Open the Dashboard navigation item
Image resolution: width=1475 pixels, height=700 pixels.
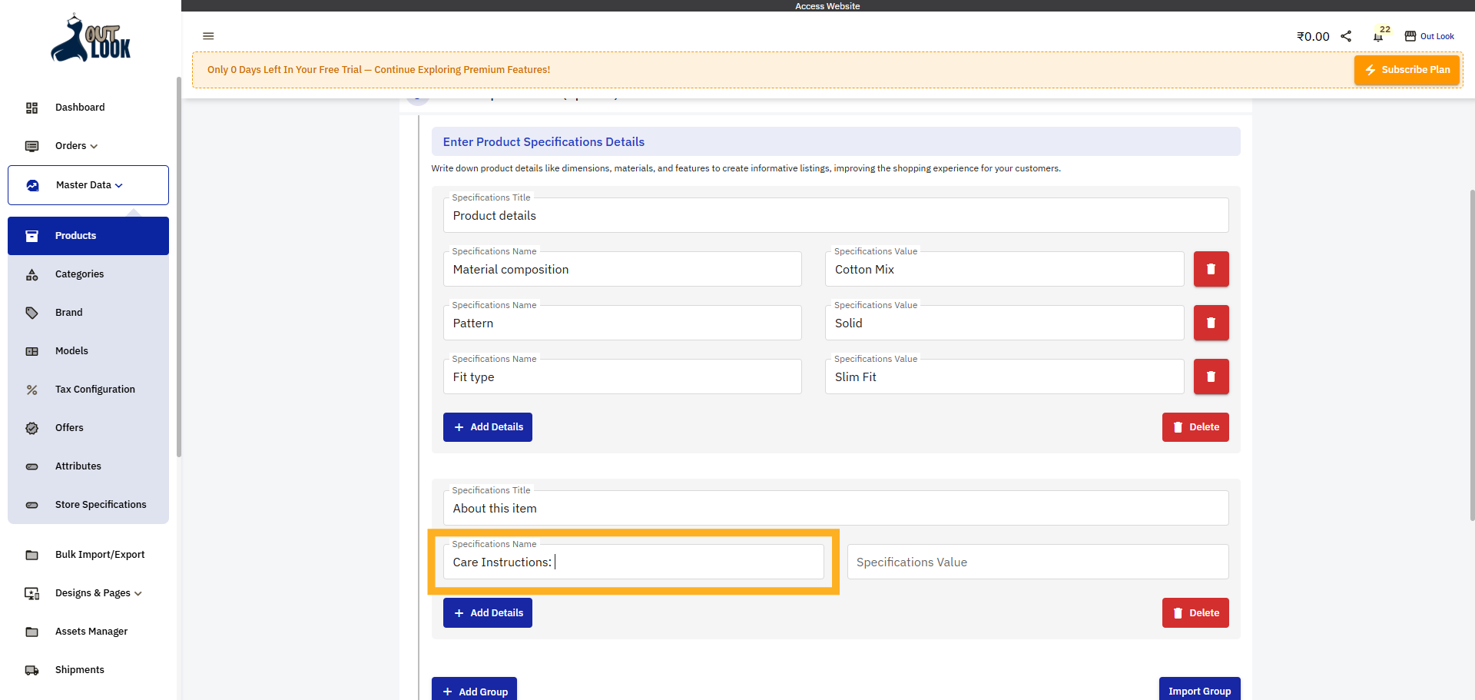(80, 107)
